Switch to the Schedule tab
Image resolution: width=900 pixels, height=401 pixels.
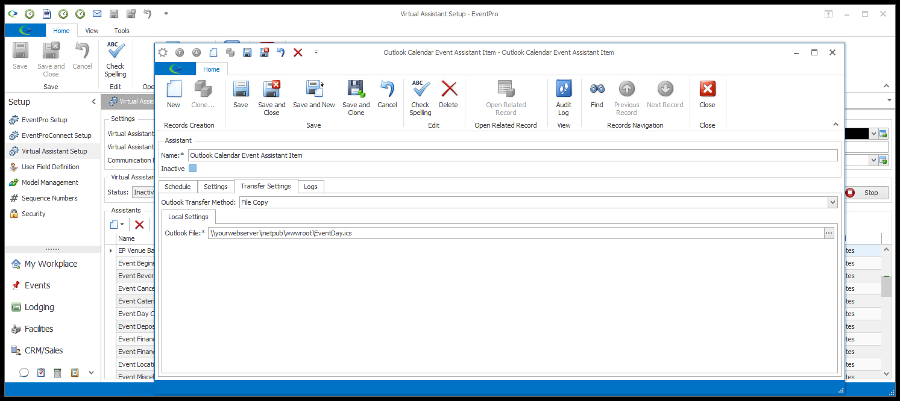pos(178,187)
